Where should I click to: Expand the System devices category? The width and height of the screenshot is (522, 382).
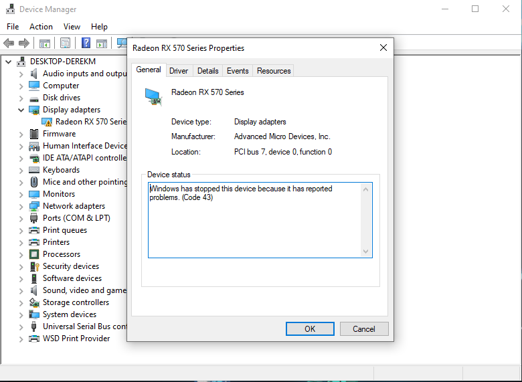tap(21, 314)
